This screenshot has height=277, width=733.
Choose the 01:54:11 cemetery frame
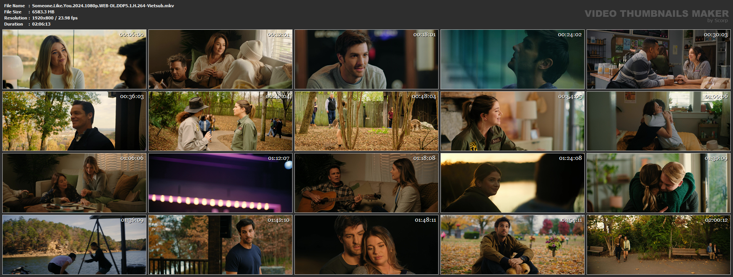[512, 245]
